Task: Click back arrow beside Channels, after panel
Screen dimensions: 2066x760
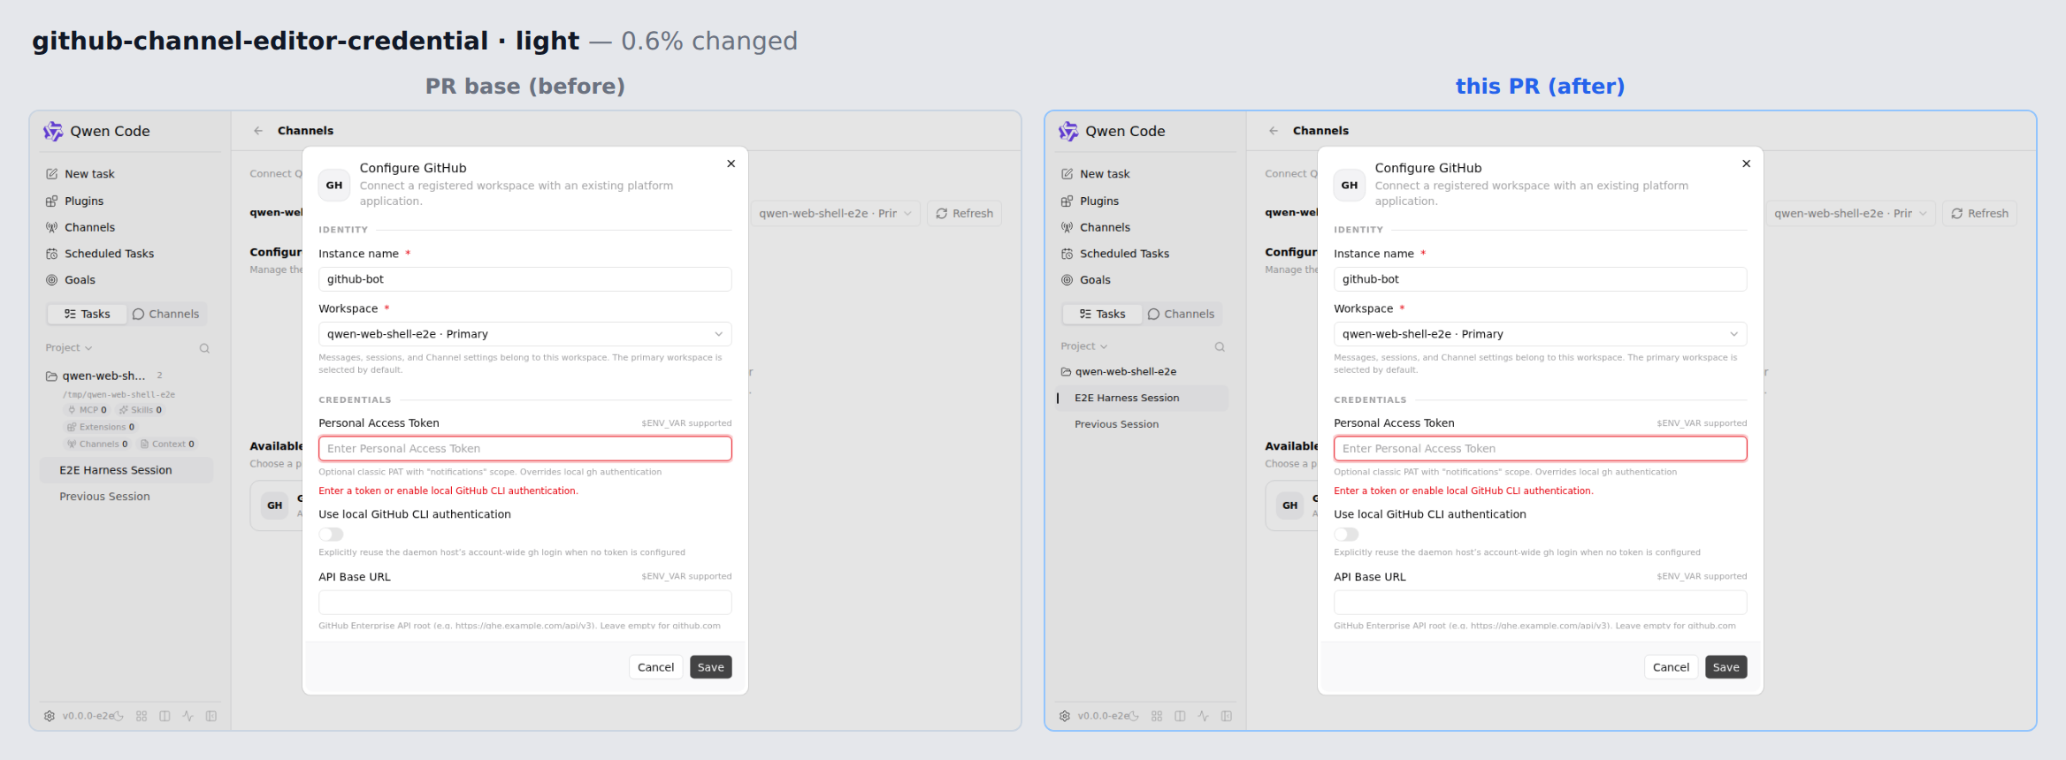Action: coord(1274,131)
